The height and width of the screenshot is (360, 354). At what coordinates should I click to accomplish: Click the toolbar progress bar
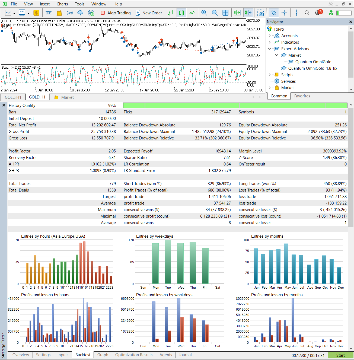point(344,13)
